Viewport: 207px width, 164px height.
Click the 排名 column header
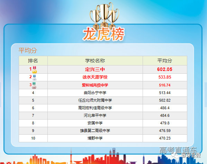coord(33,61)
